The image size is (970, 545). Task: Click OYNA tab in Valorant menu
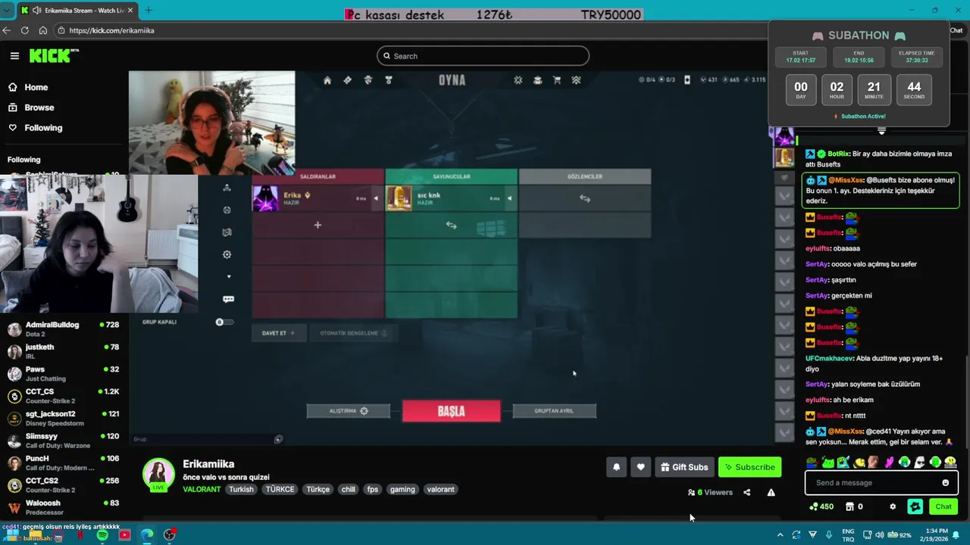coord(452,80)
